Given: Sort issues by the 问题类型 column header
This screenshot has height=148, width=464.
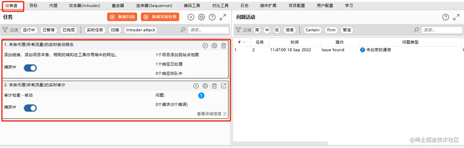Looking at the screenshot, I should tap(410, 42).
